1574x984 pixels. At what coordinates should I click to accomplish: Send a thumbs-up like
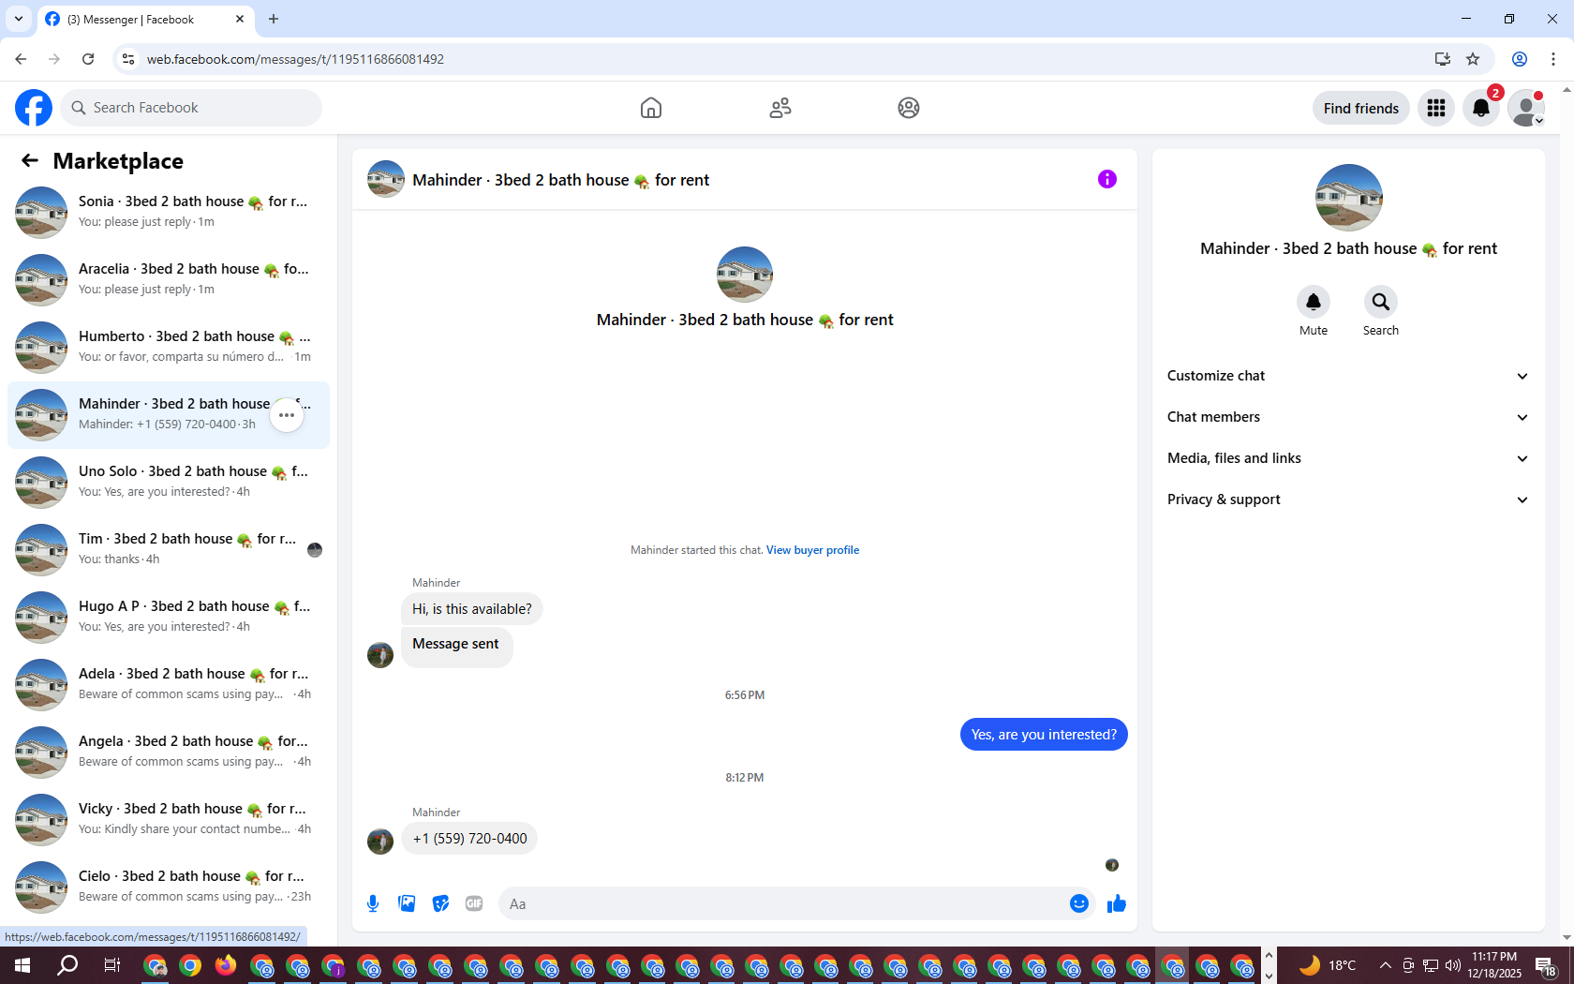pos(1117,903)
